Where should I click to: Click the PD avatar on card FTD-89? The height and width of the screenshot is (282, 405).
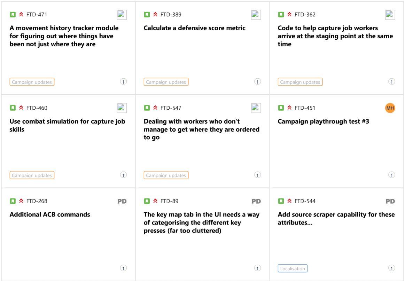pyautogui.click(x=256, y=201)
